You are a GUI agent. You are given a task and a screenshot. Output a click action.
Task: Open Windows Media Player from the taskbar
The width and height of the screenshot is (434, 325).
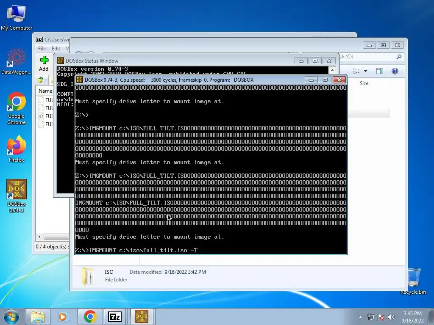point(63,317)
